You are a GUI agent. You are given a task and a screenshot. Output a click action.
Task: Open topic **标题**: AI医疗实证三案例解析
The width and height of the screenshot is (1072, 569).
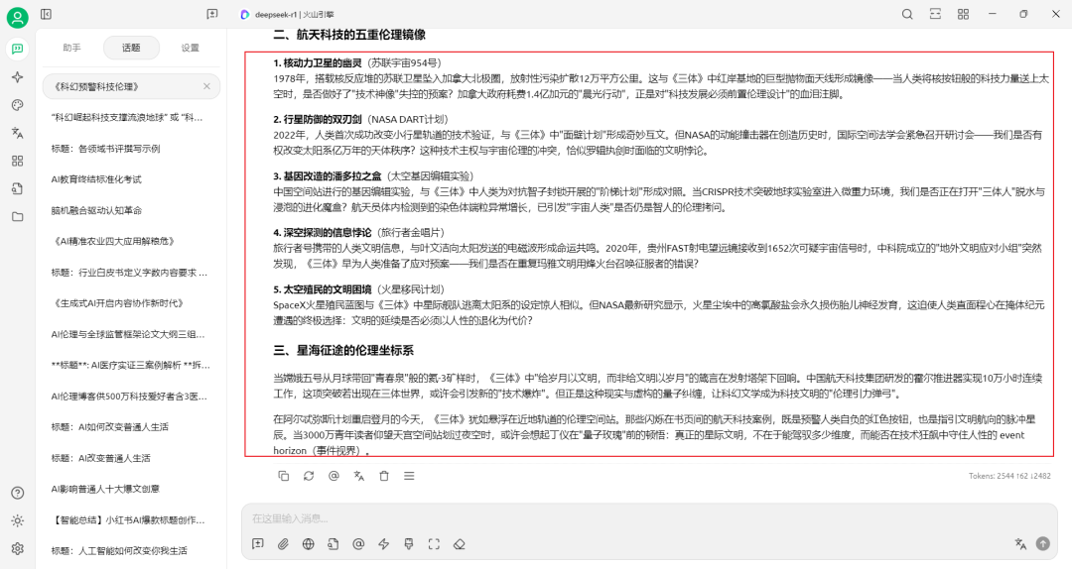coord(131,366)
